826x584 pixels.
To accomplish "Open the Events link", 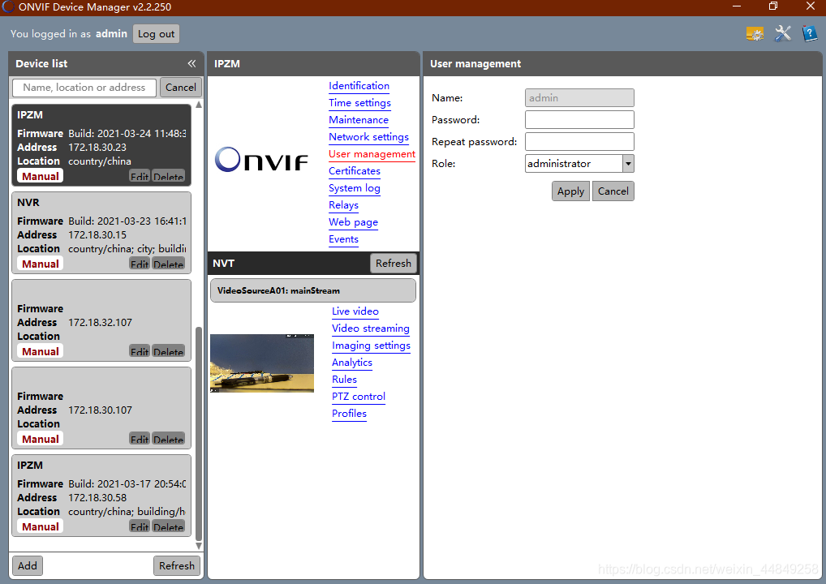I will point(343,239).
